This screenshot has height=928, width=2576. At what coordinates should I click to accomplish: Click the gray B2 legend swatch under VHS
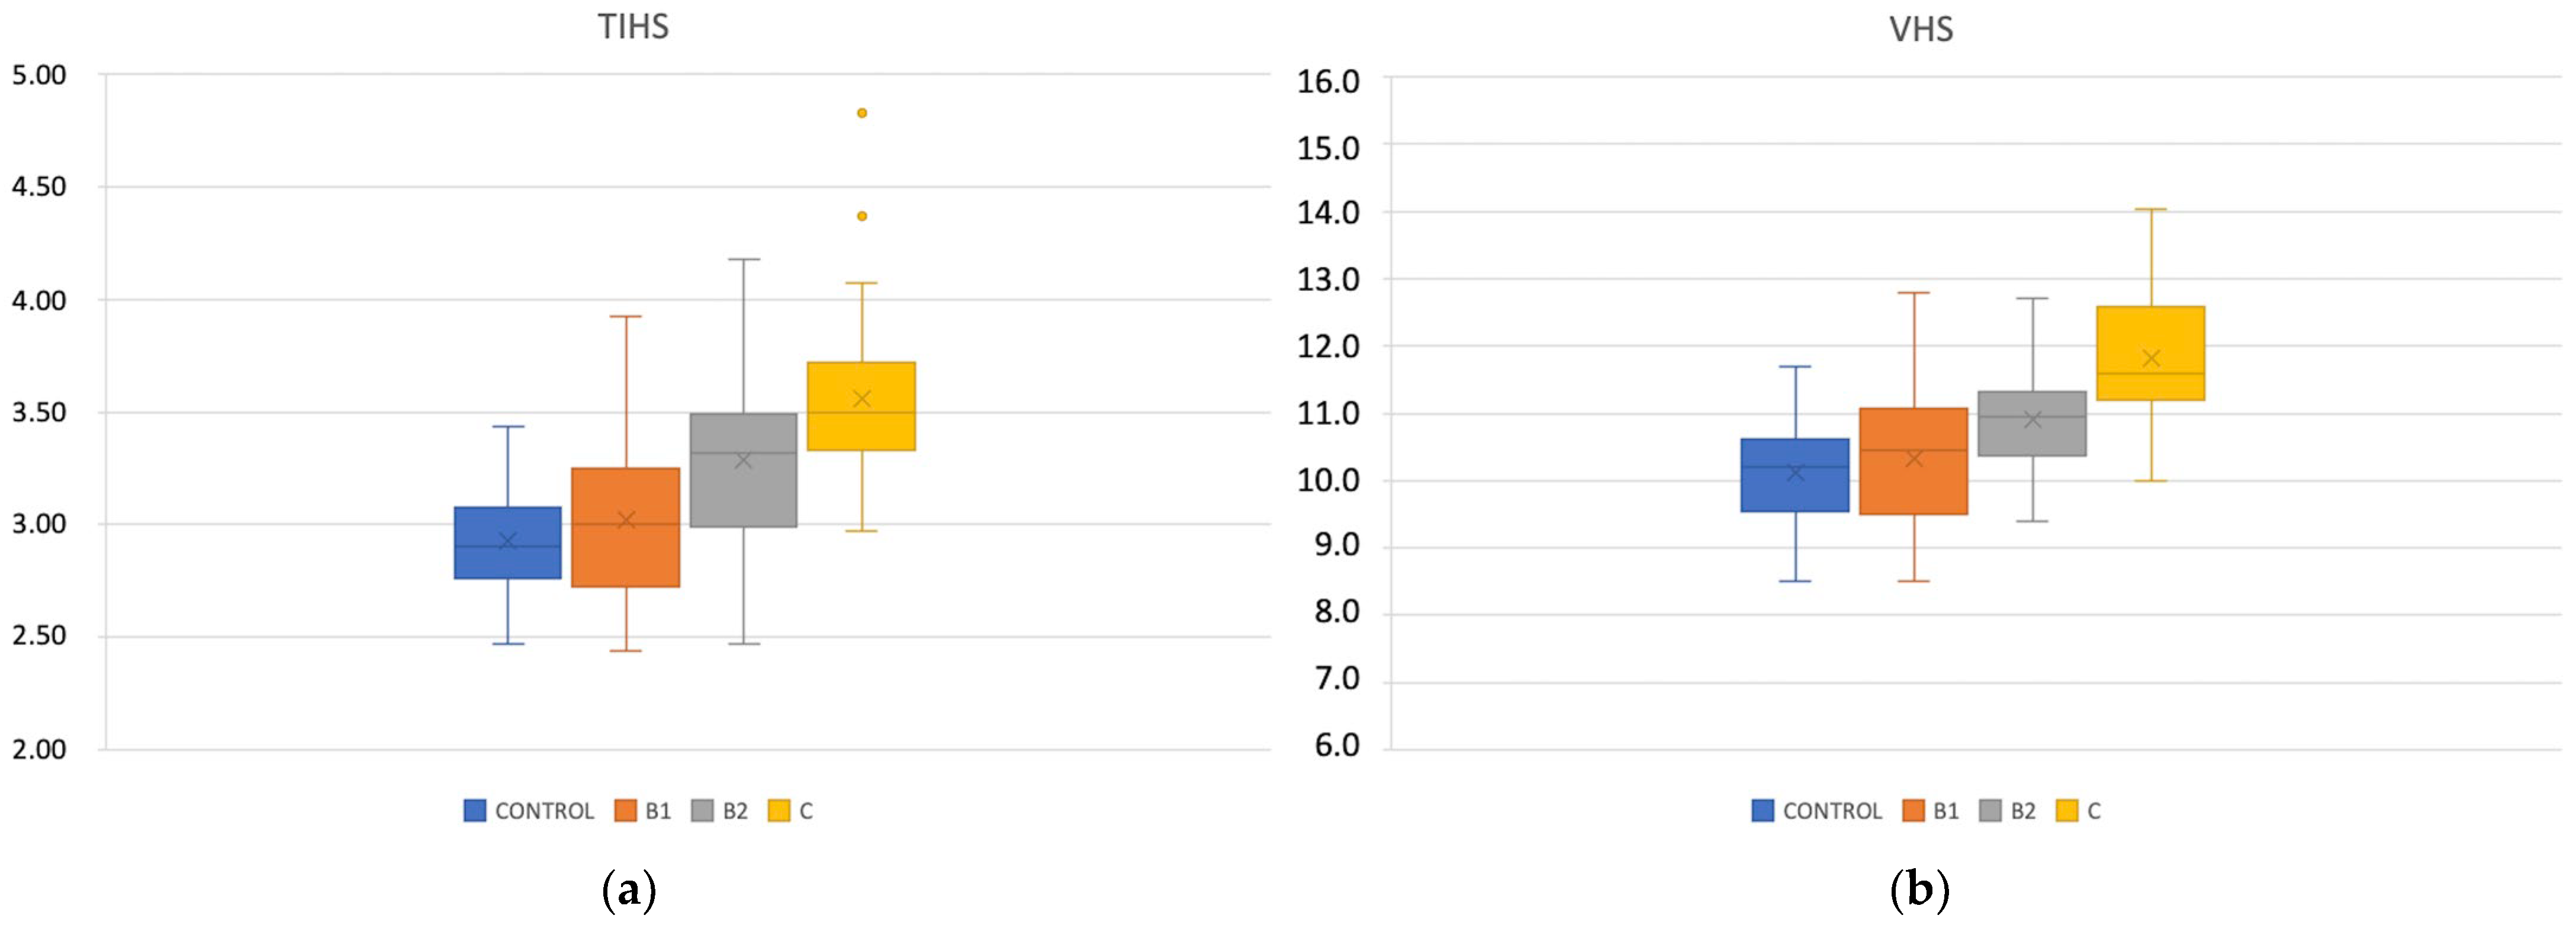1991,810
